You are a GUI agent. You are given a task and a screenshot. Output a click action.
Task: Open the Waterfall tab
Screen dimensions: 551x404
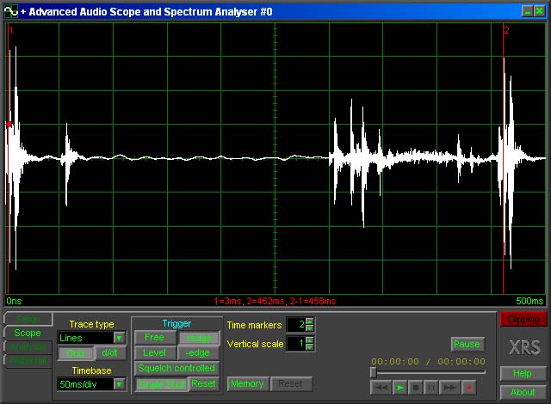[28, 361]
